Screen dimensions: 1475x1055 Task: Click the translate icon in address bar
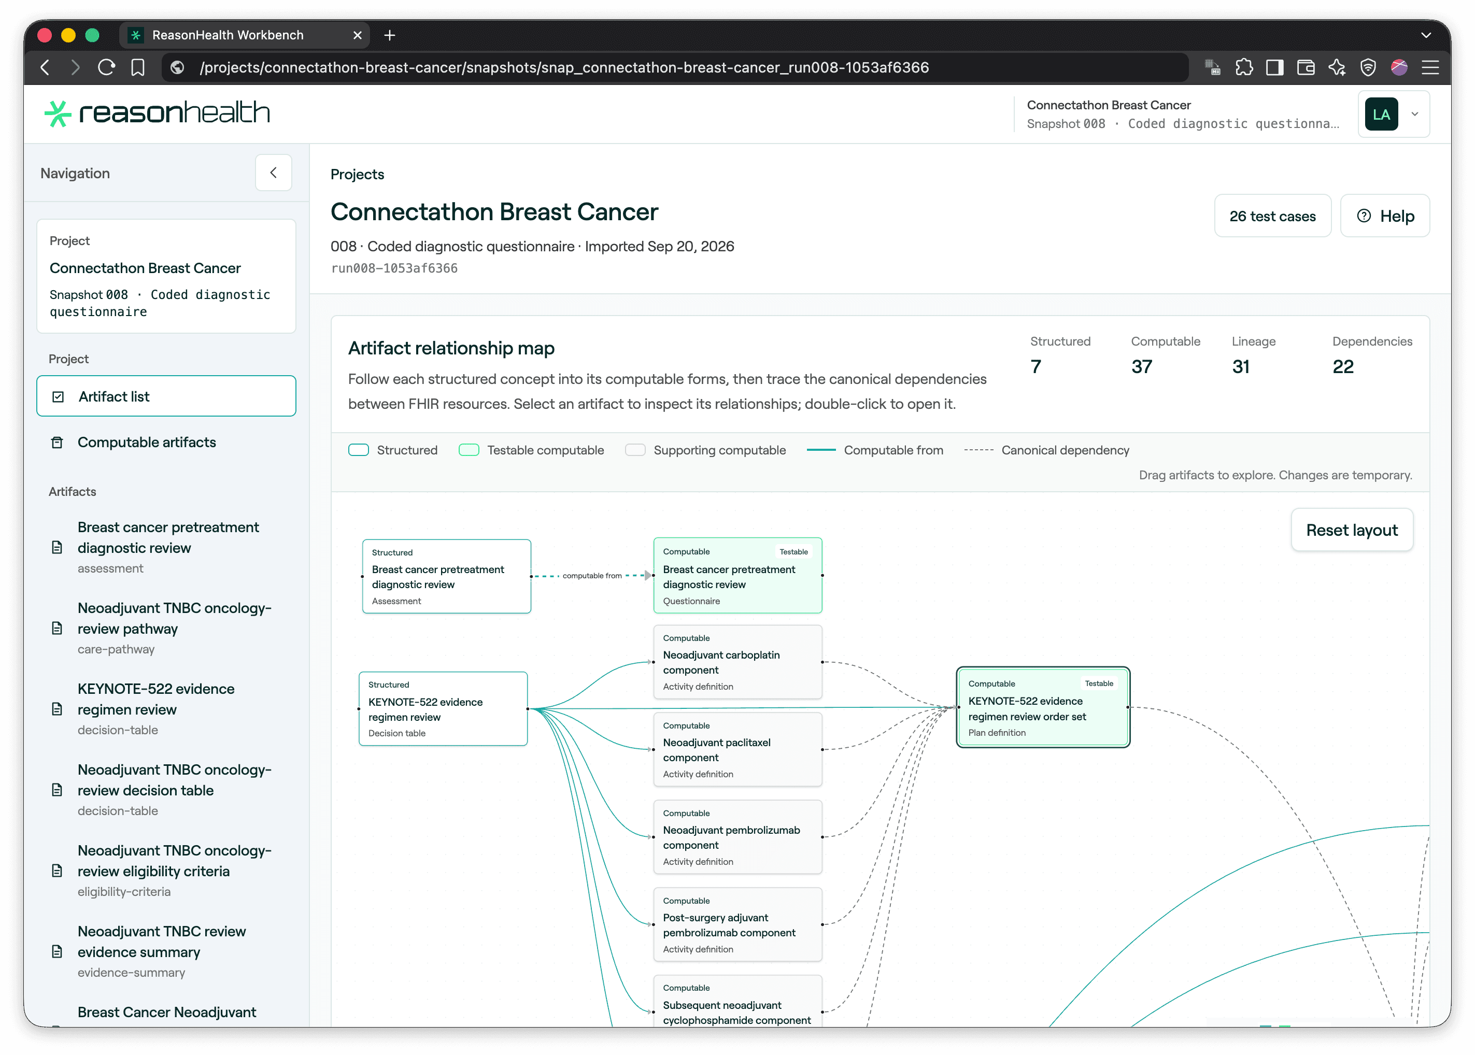(x=1212, y=67)
